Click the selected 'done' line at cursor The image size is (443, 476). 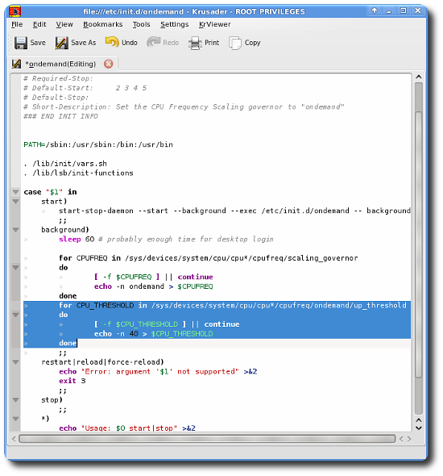[x=68, y=343]
